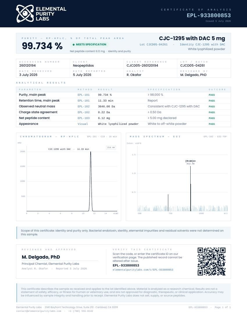Viewport: 247px width, 320px height.
Task: Click the ANALYTICAL RESULTS section heading
Action: pos(41,83)
